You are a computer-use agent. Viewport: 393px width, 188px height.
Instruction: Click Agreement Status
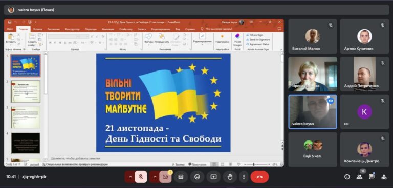coord(257,44)
